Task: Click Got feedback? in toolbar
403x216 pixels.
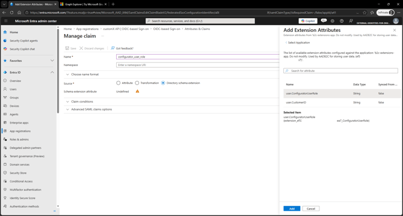Action: click(122, 49)
